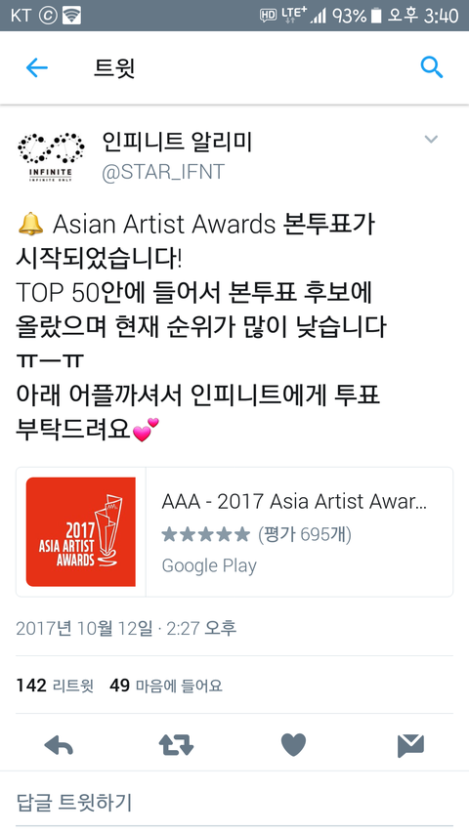Tap the tweet timestamp 2017년 10월 12일
Image resolution: width=469 pixels, height=833 pixels.
(84, 628)
